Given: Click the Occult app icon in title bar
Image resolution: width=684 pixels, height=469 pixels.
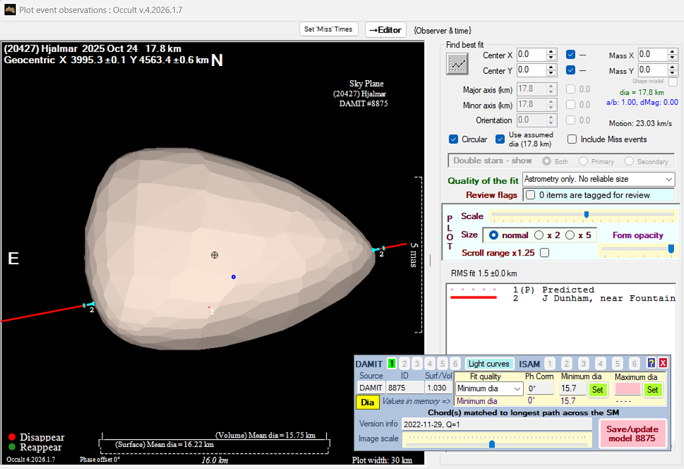Looking at the screenshot, I should coord(10,10).
